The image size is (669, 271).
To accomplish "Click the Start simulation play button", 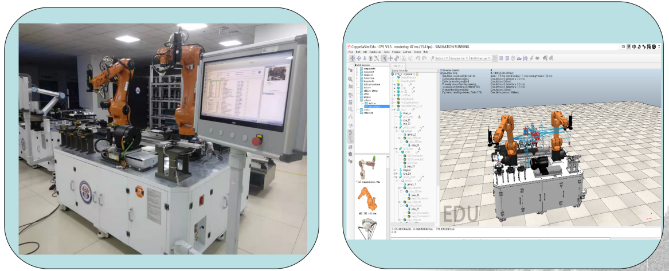I will coord(495,58).
